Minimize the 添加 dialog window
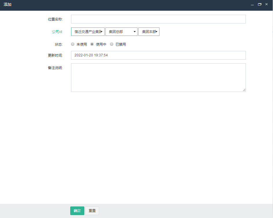The height and width of the screenshot is (218, 273). coord(252,5)
